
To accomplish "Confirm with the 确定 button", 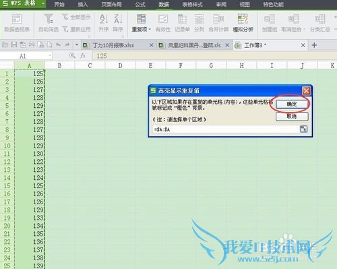I will tap(292, 104).
